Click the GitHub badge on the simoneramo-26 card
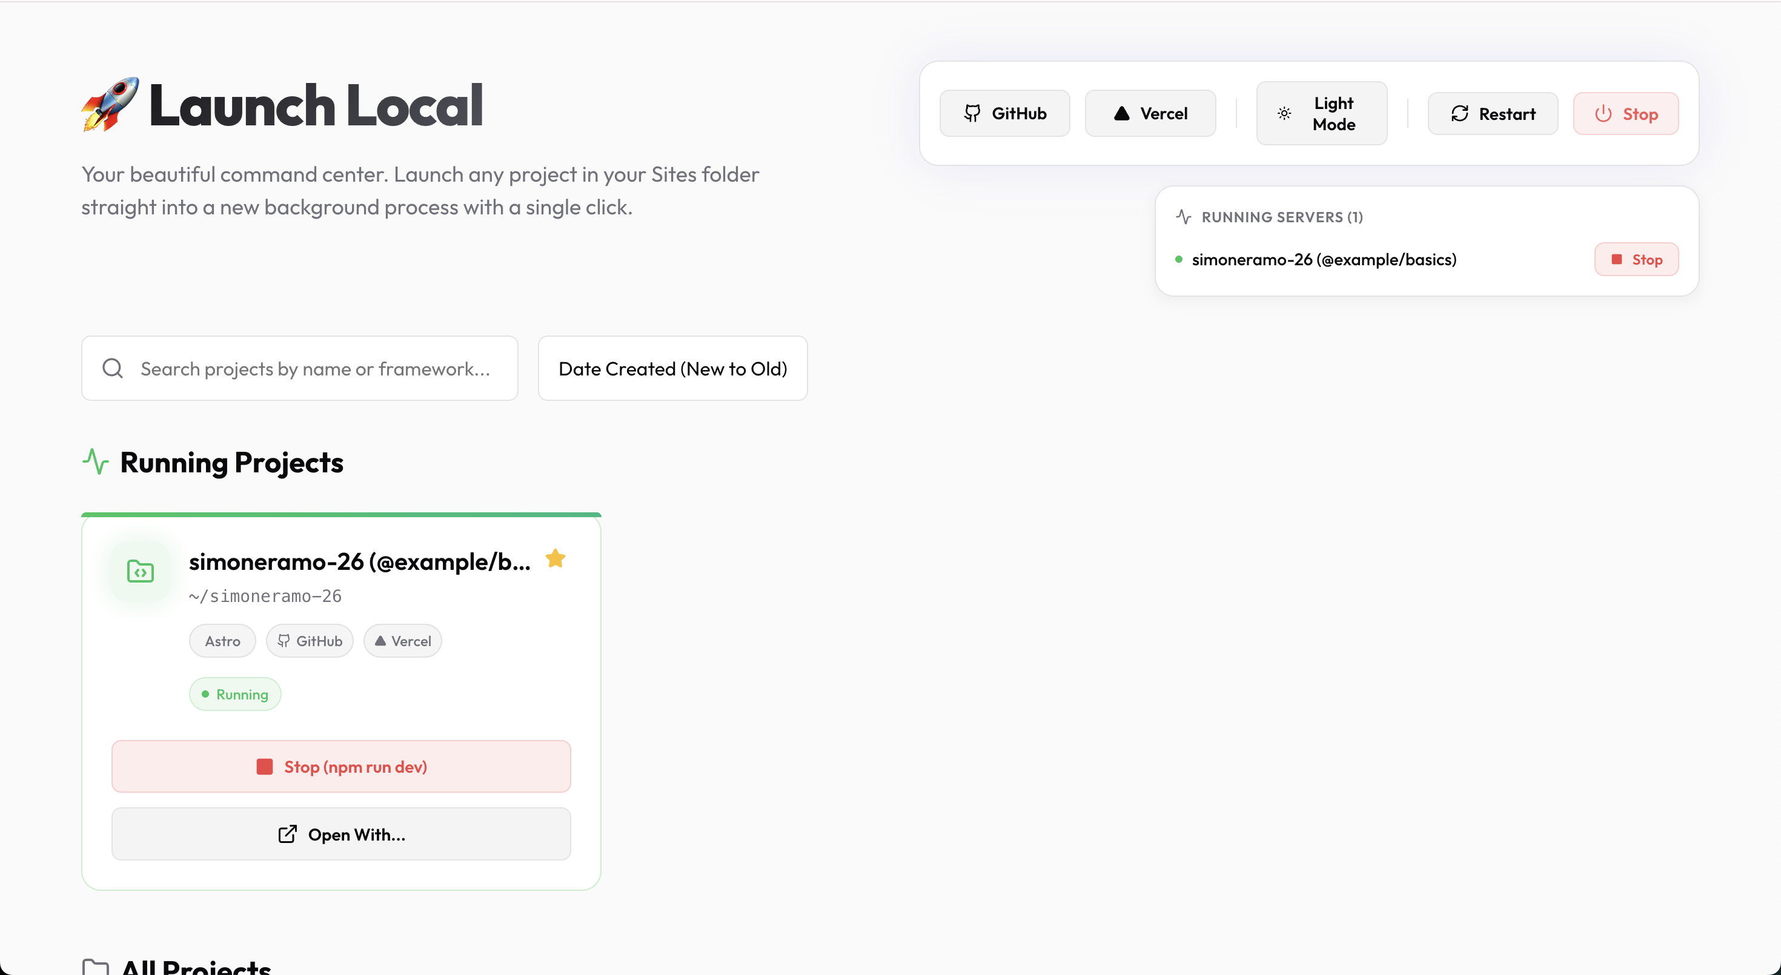1781x975 pixels. tap(310, 641)
